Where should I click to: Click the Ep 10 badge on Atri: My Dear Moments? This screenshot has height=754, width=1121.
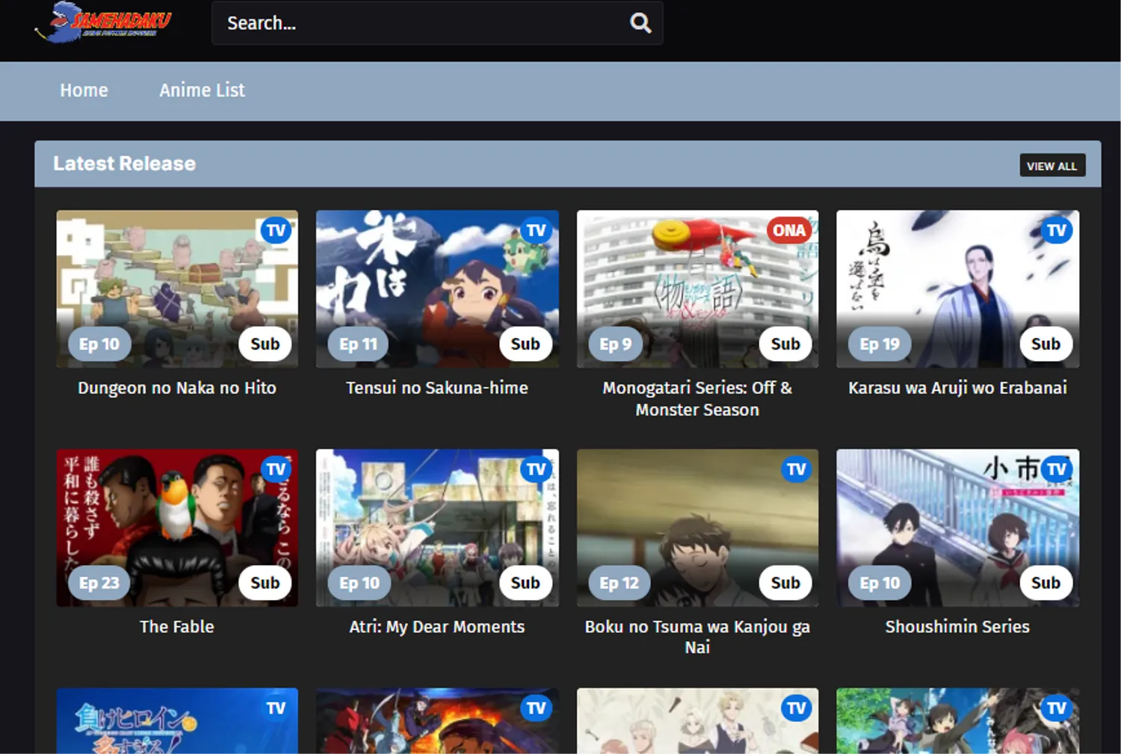(359, 584)
